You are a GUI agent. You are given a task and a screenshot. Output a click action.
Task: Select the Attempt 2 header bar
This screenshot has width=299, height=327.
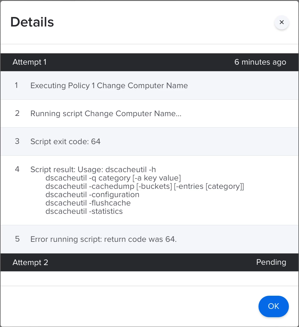[149, 262]
